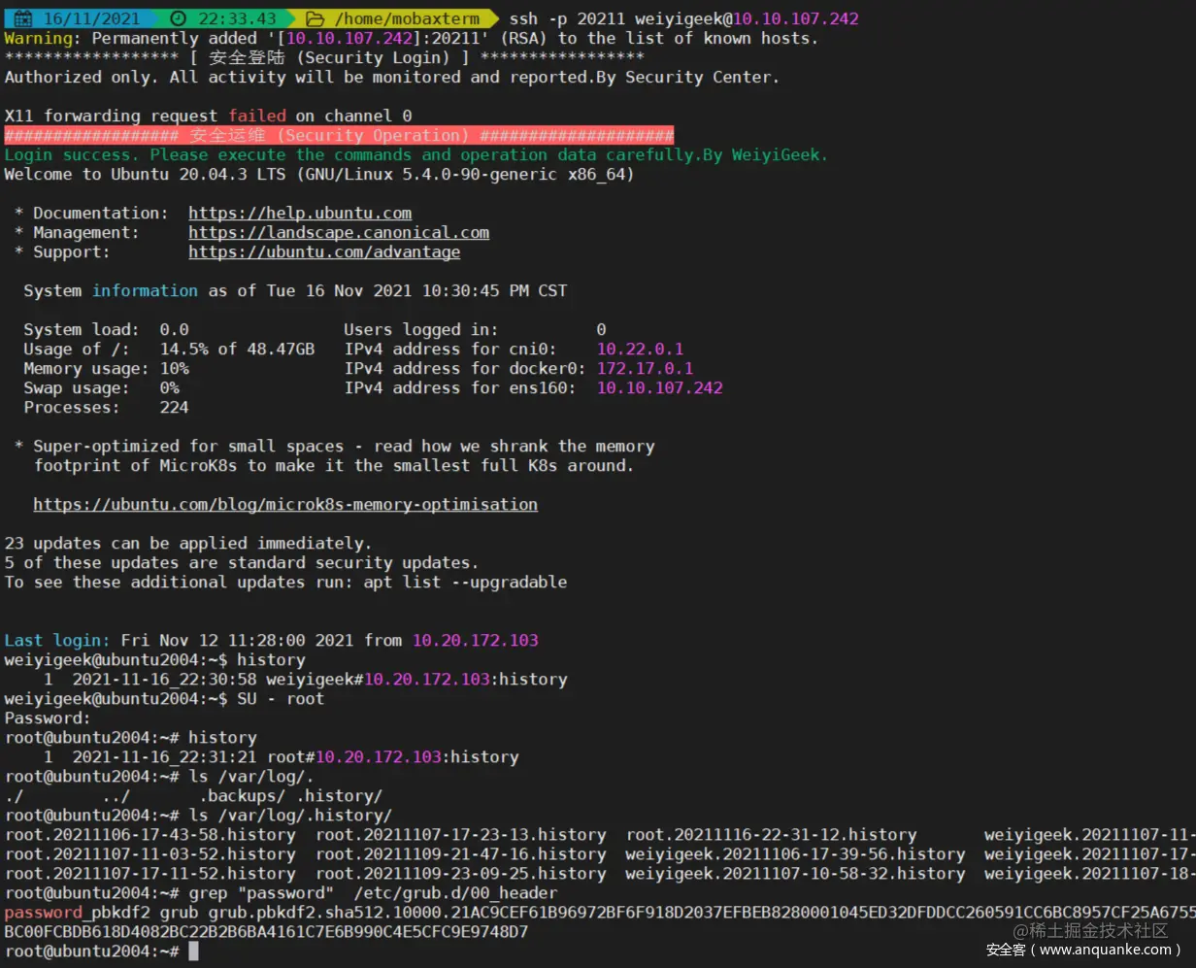Screen dimensions: 1196x968
Task: Click weiyigeek.20211107-10-58-32.history file name
Action: tap(795, 873)
